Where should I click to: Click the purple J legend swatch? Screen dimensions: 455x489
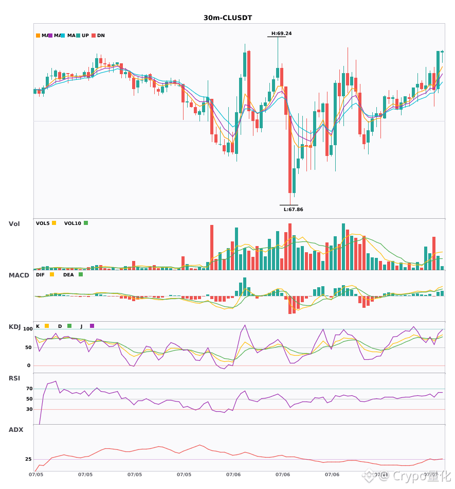coord(92,326)
